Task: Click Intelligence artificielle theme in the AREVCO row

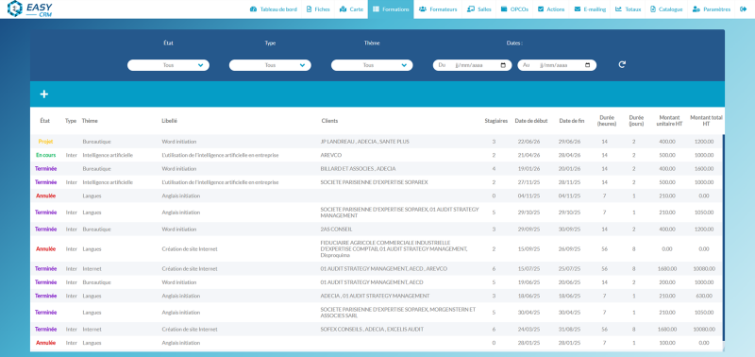Action: pos(108,155)
